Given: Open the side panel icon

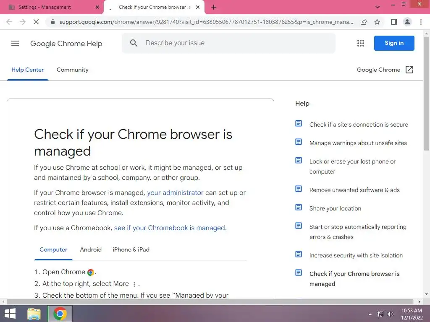Looking at the screenshot, I should [x=394, y=22].
